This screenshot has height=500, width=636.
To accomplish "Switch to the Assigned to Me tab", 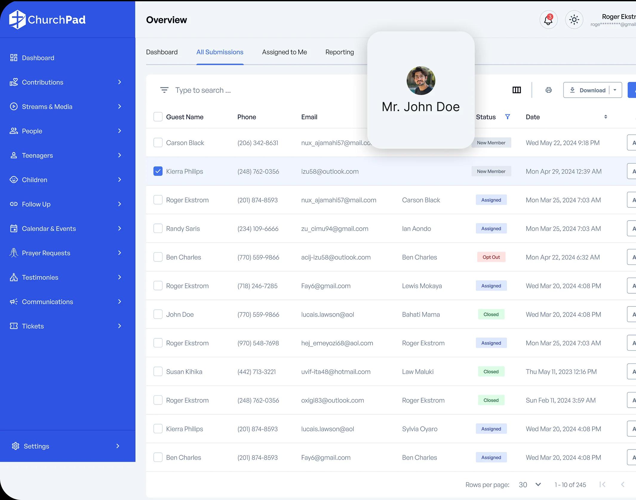I will pyautogui.click(x=284, y=52).
